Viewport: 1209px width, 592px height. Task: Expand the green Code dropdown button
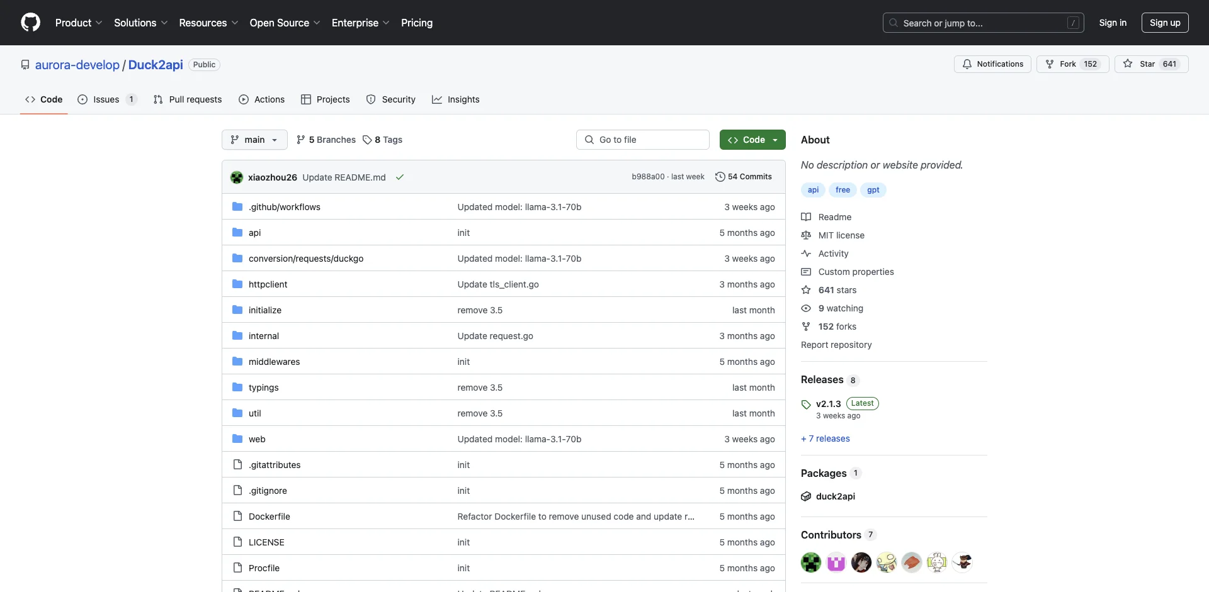(x=752, y=140)
